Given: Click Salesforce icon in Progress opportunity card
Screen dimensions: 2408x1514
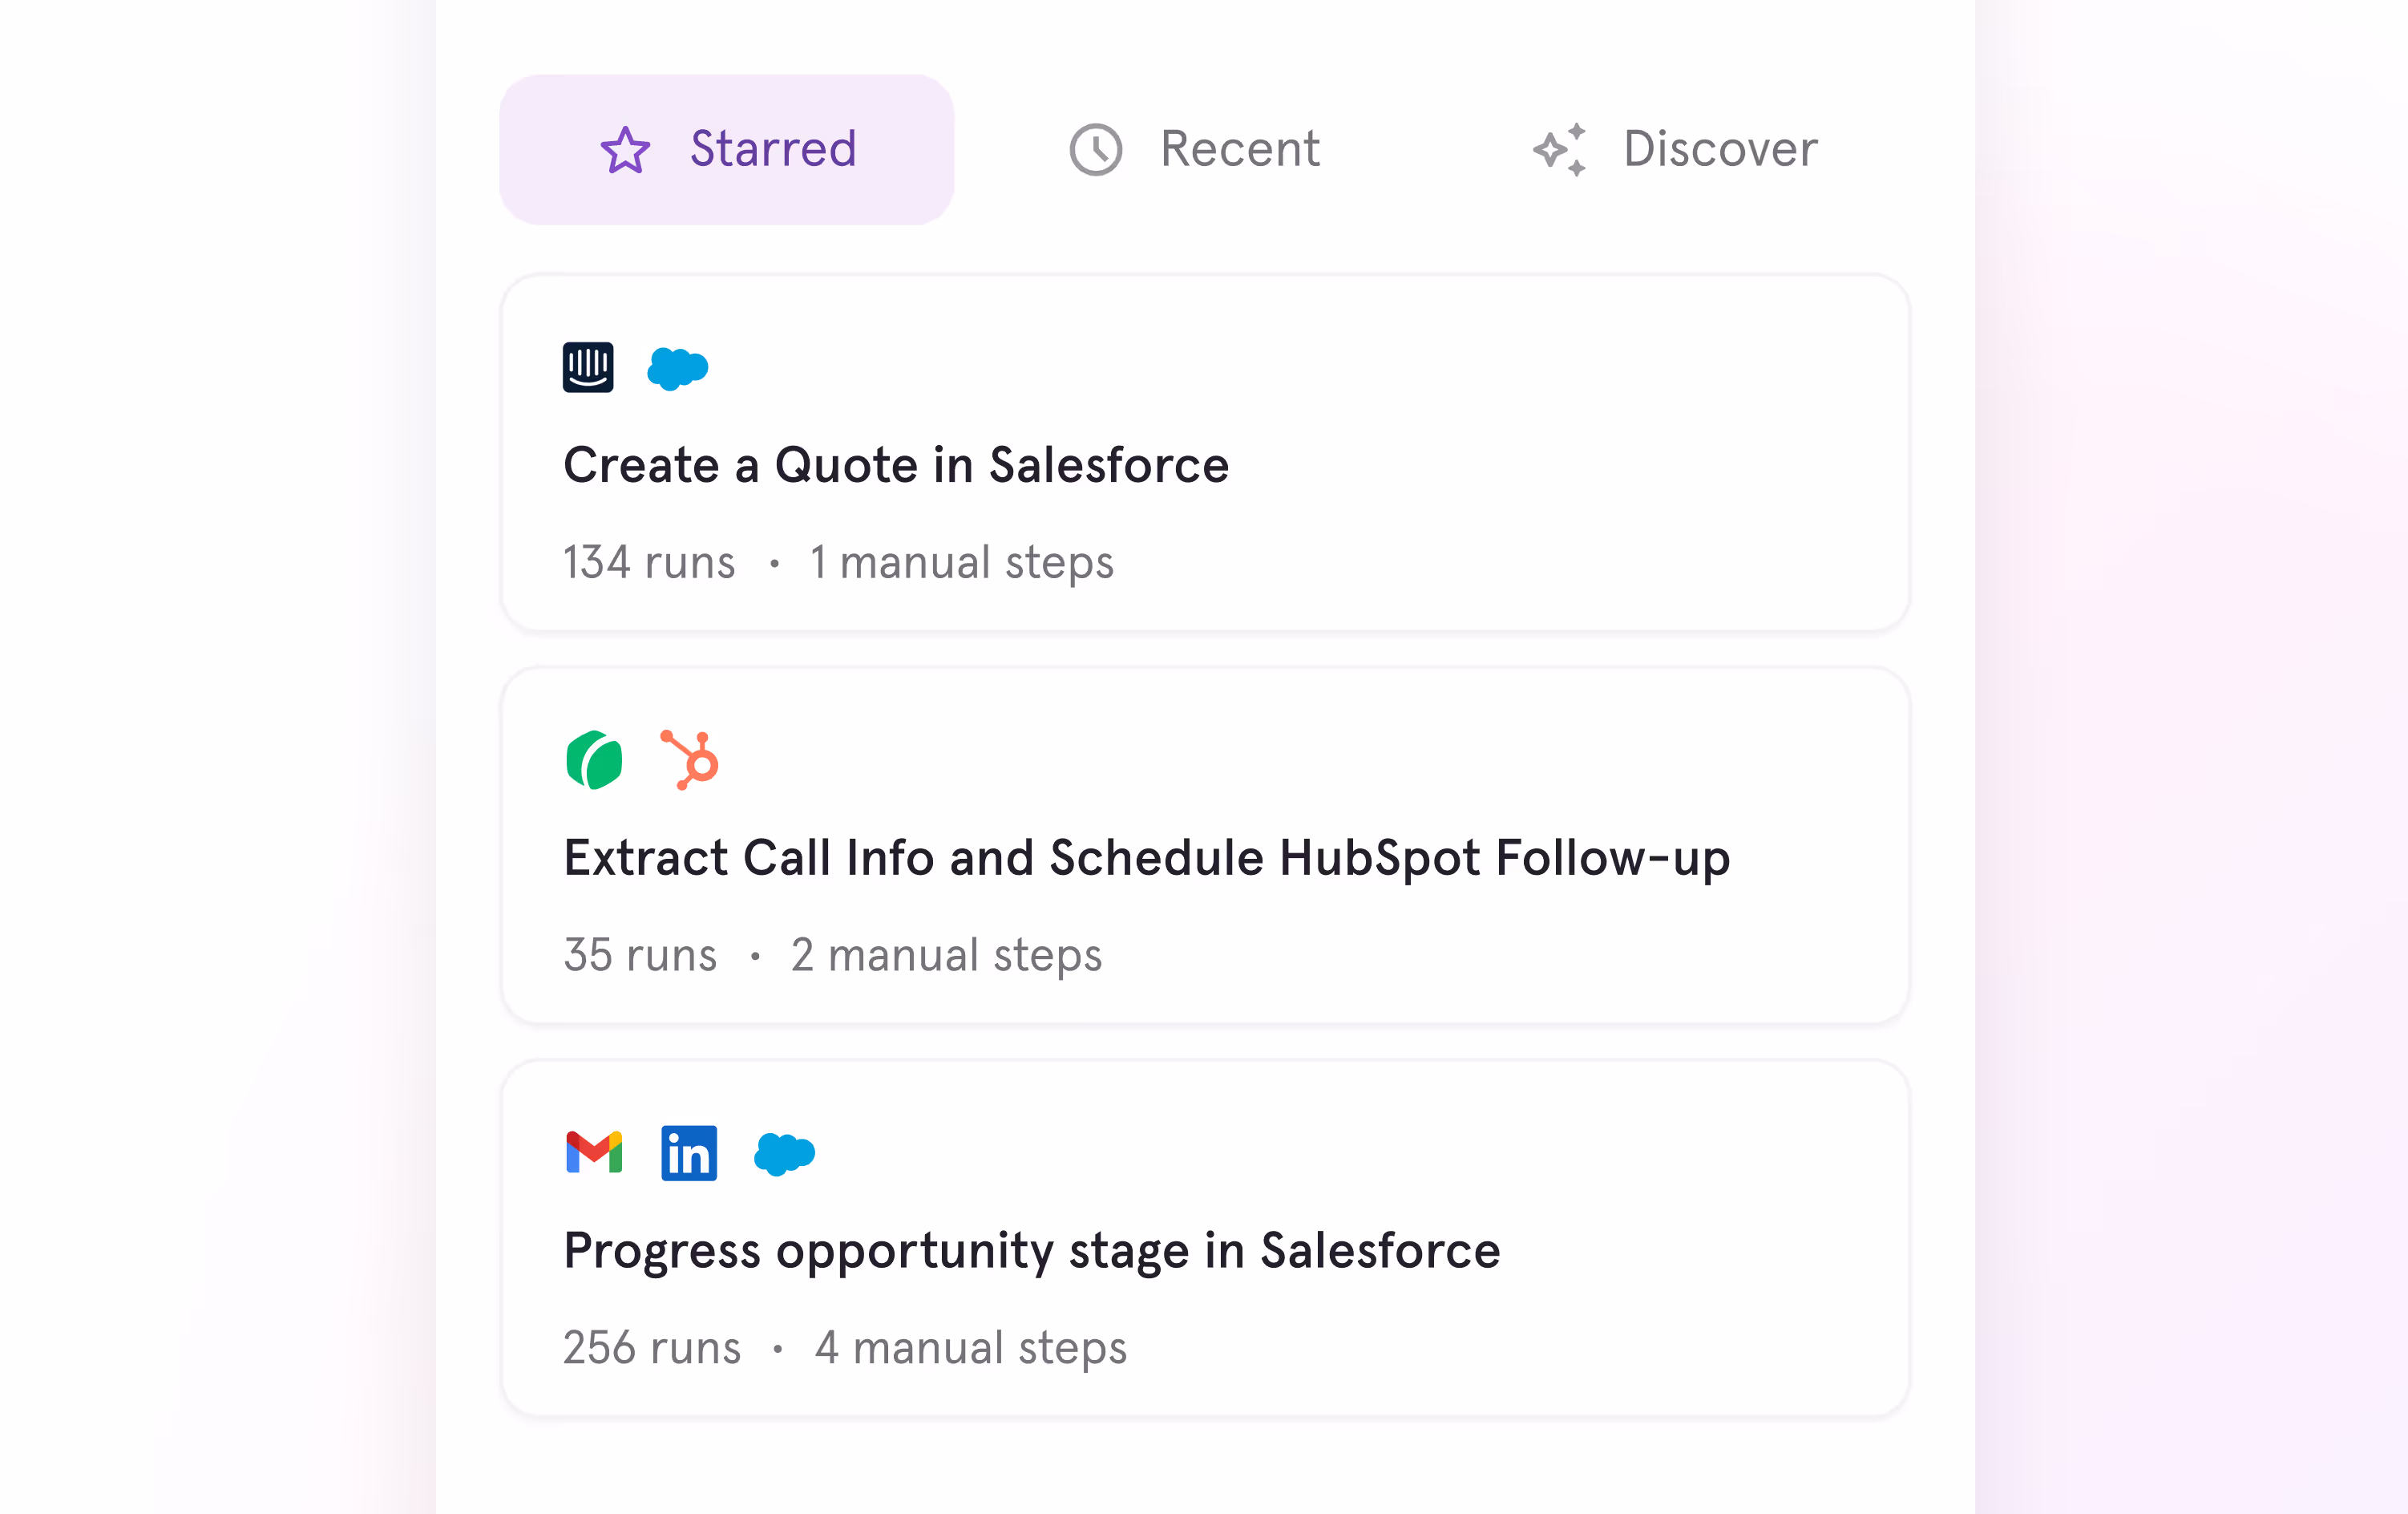Looking at the screenshot, I should pyautogui.click(x=785, y=1154).
